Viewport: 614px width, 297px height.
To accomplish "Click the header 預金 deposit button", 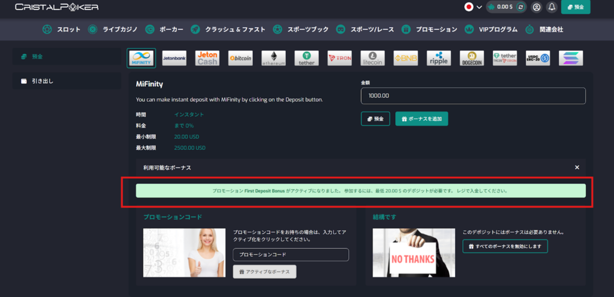I will [576, 7].
